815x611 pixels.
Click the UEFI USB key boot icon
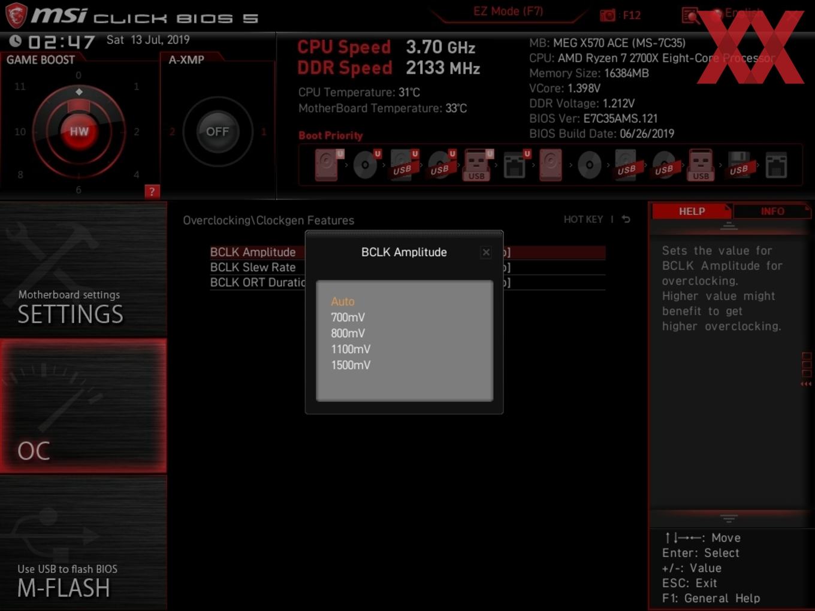[x=478, y=165]
